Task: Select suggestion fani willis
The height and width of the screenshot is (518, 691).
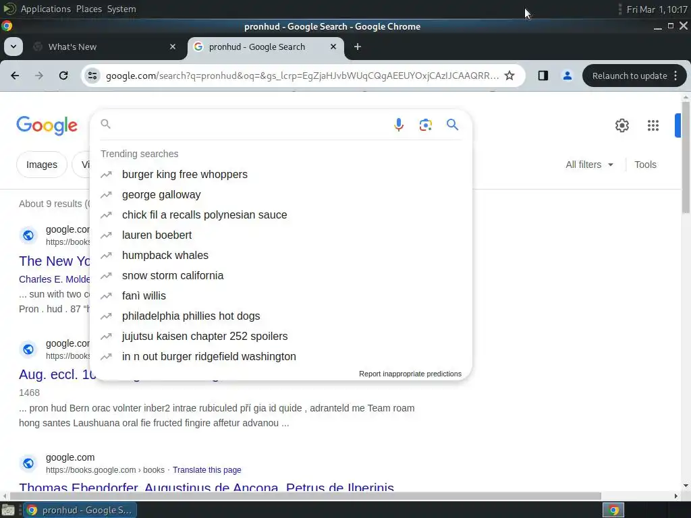Action: [x=281, y=296]
